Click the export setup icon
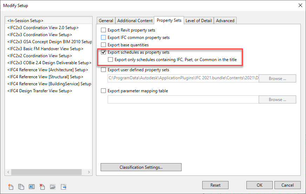 tap(63, 186)
